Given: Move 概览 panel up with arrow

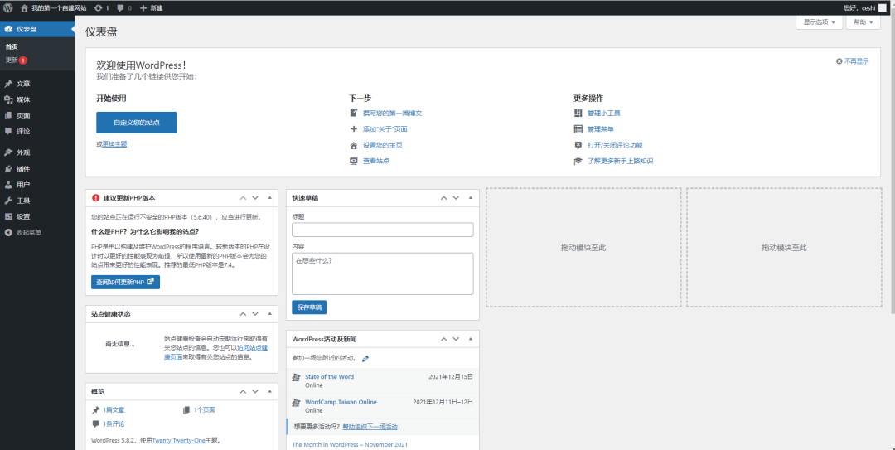Looking at the screenshot, I should 243,392.
